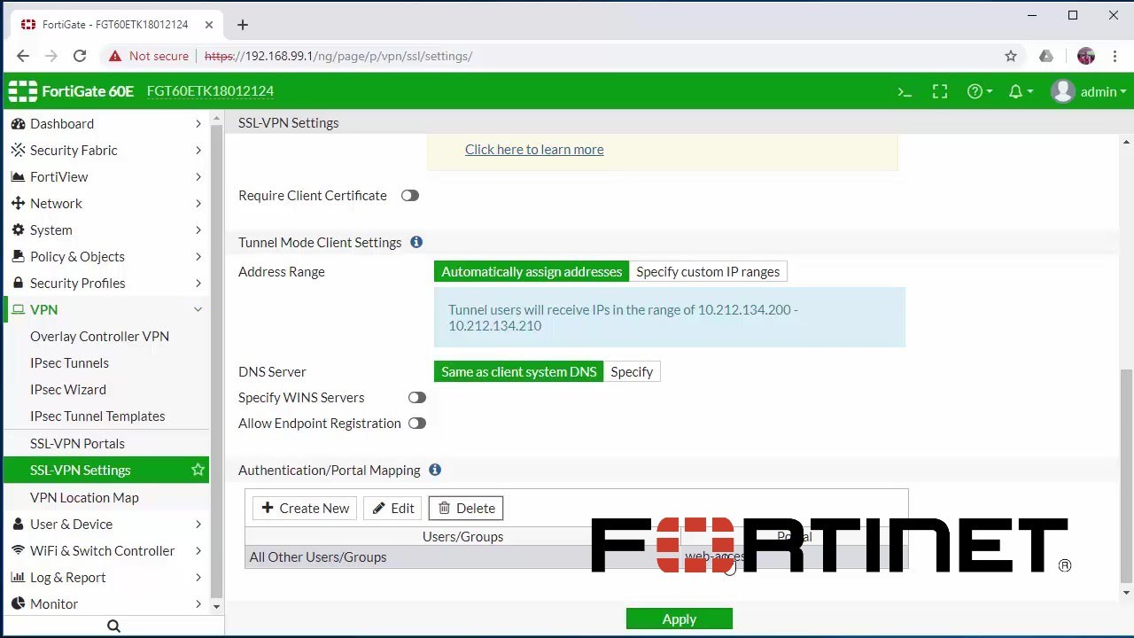Collapse the VPN menu chevron
The height and width of the screenshot is (638, 1134).
pos(198,310)
